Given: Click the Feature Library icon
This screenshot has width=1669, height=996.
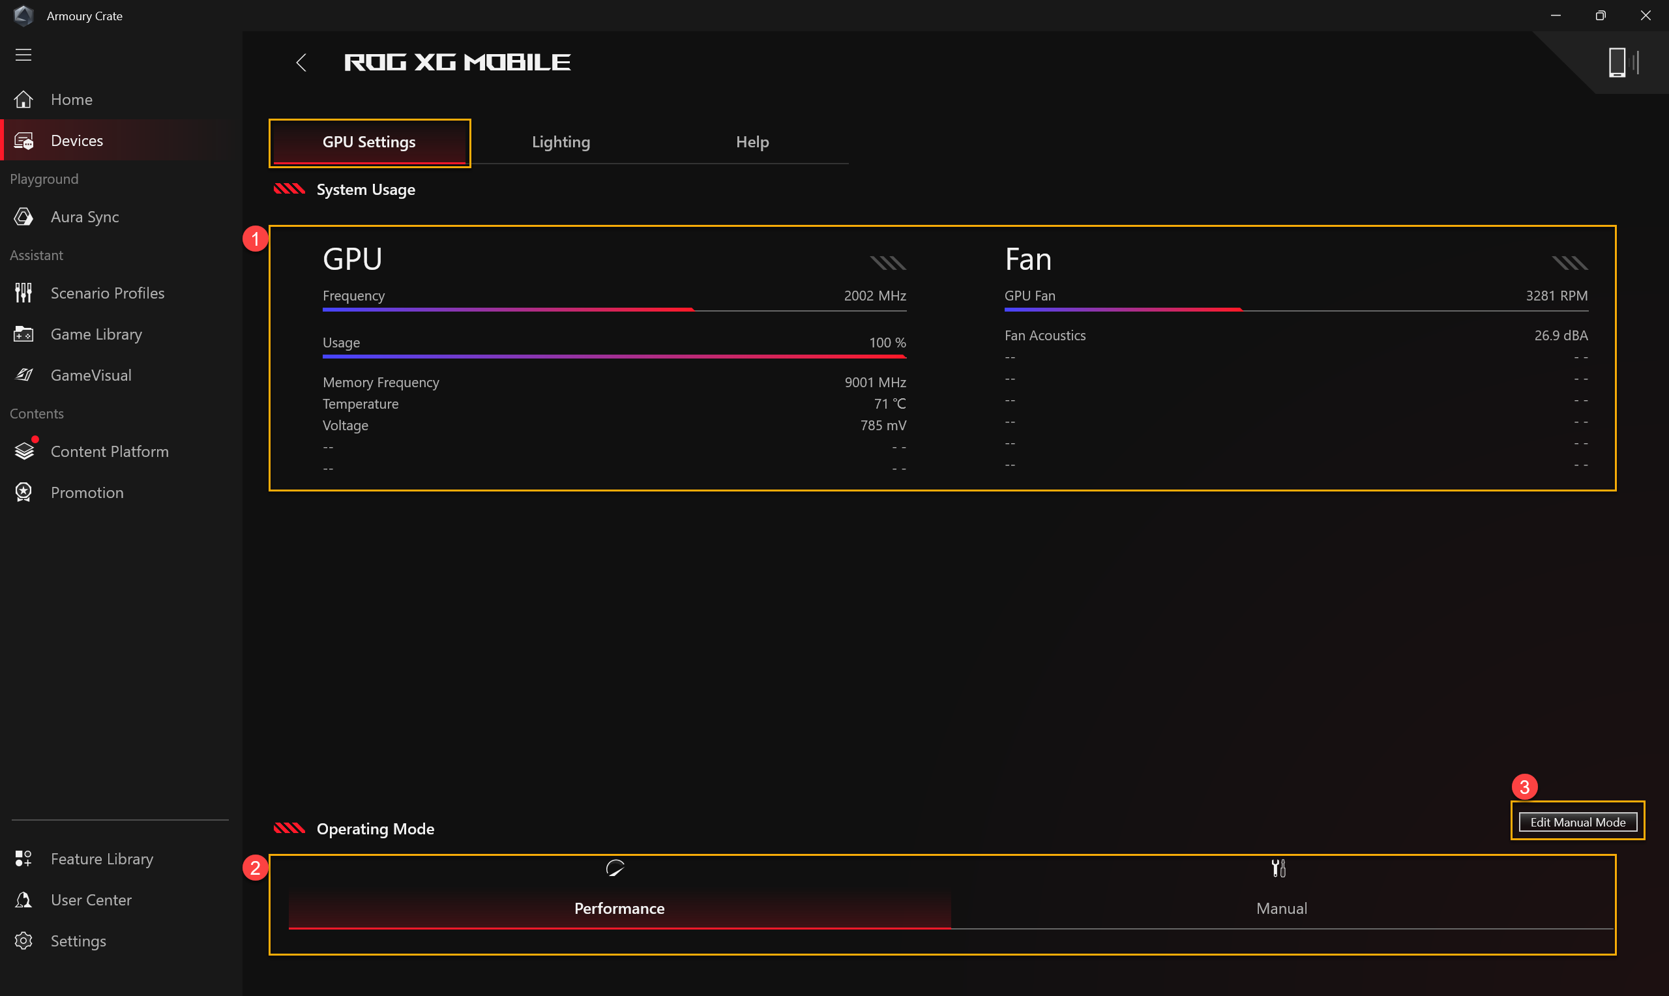Looking at the screenshot, I should pyautogui.click(x=23, y=858).
